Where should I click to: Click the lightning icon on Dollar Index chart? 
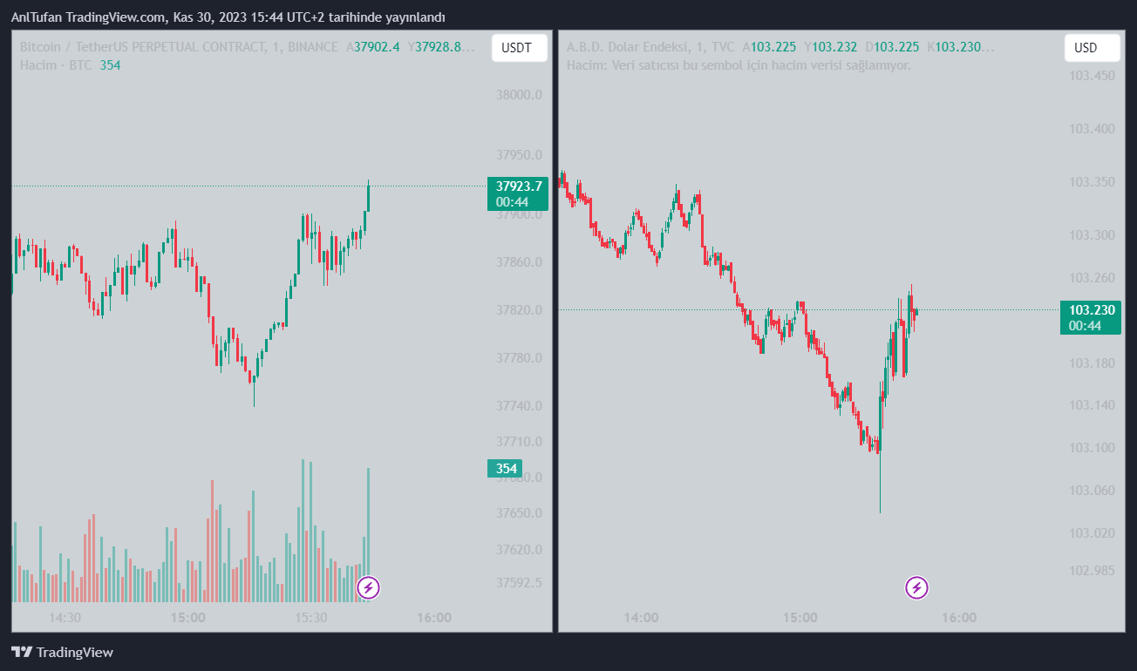(916, 587)
